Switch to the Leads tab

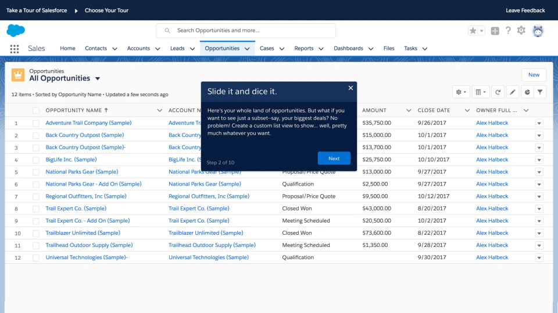(177, 48)
